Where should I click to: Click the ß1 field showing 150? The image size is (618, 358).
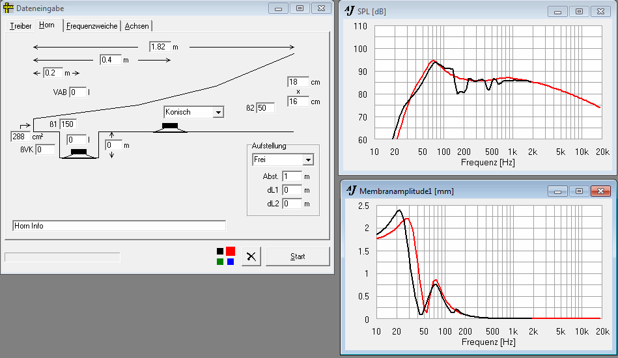tap(68, 124)
